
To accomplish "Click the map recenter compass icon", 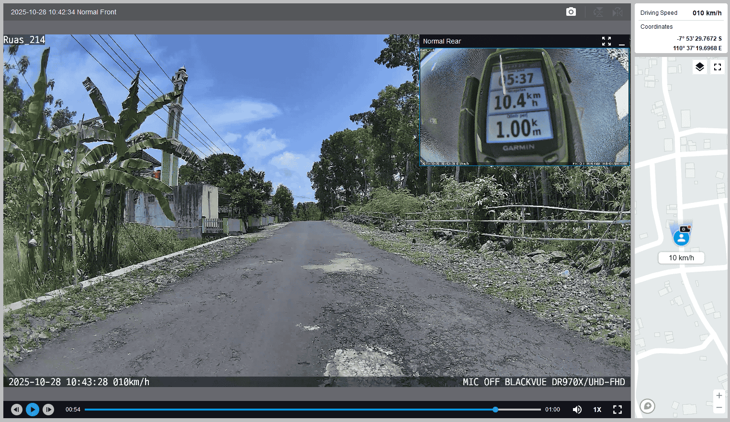I will click(648, 406).
